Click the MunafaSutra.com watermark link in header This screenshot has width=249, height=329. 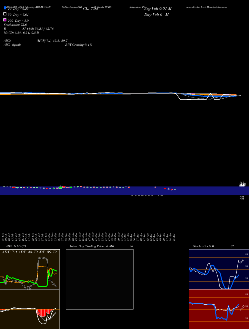pyautogui.click(x=217, y=7)
